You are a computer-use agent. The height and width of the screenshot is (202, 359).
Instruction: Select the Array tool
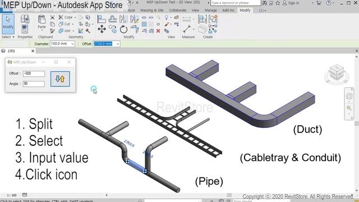point(144,24)
